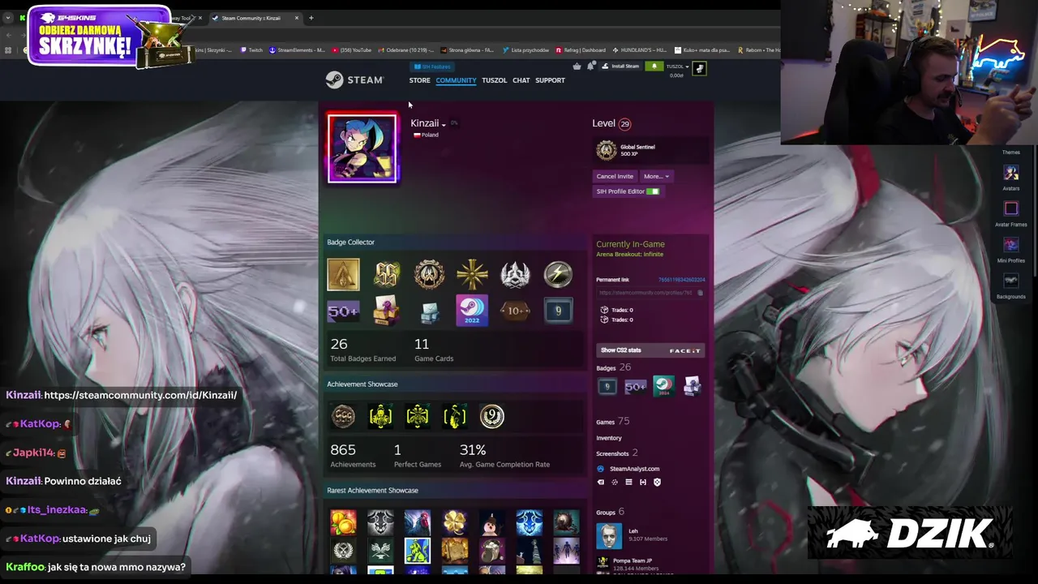This screenshot has width=1038, height=584.
Task: Copy the permanent profile URL icon
Action: (x=700, y=293)
